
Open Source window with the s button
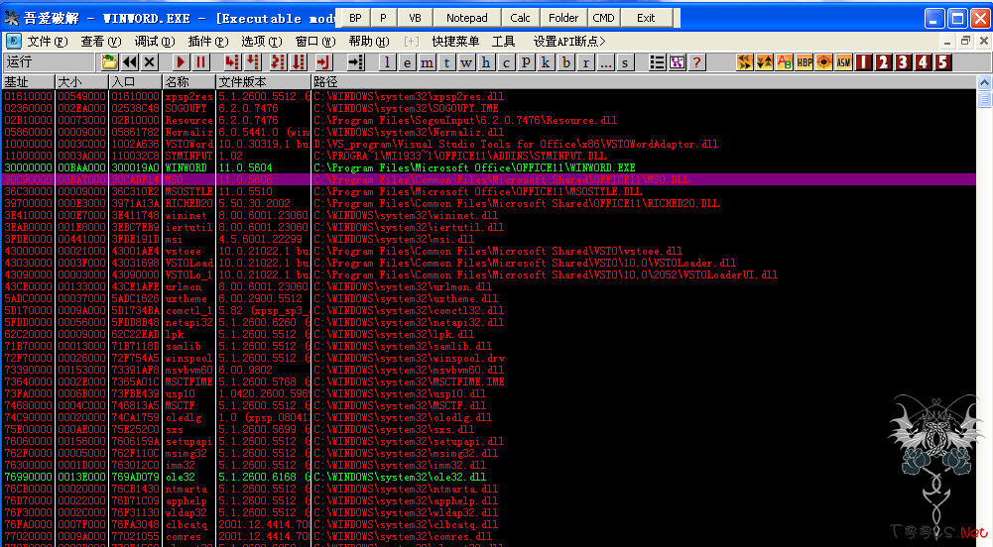point(625,62)
